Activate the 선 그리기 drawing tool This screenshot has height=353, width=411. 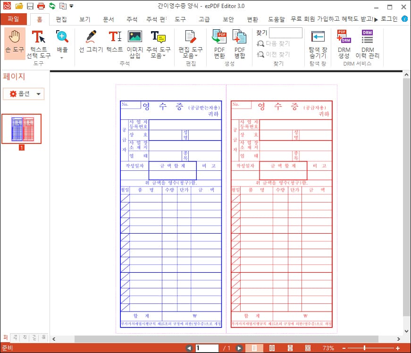91,42
